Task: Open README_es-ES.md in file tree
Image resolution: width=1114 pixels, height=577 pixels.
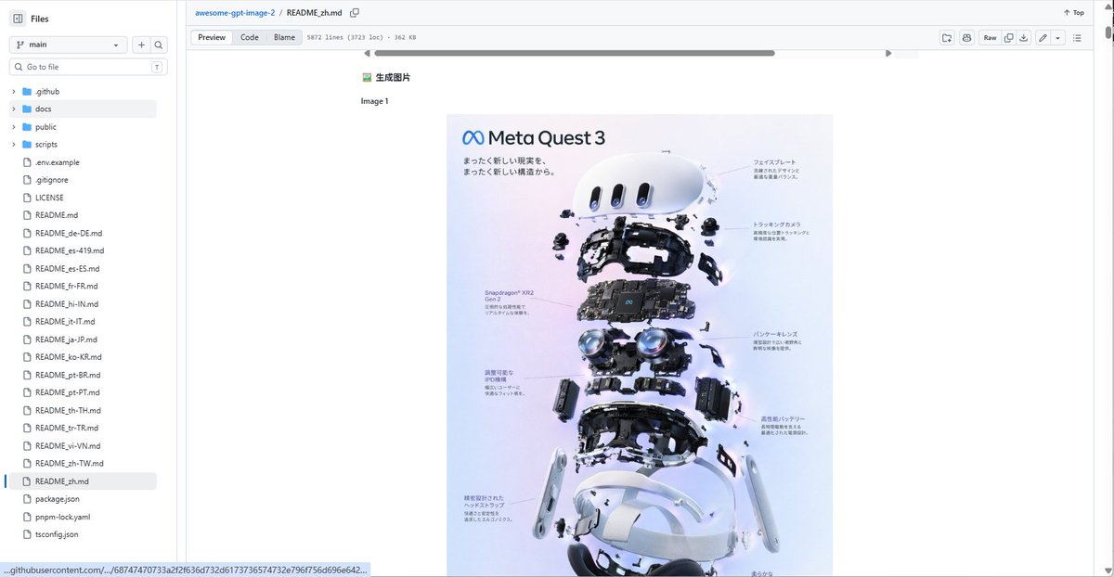Action: [x=67, y=269]
